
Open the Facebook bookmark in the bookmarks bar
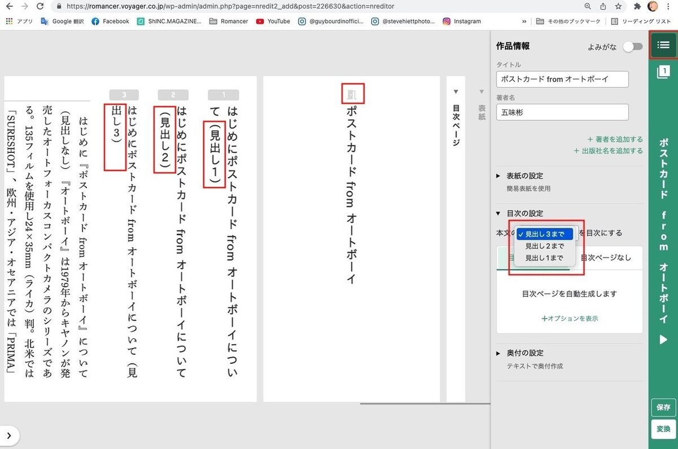110,21
